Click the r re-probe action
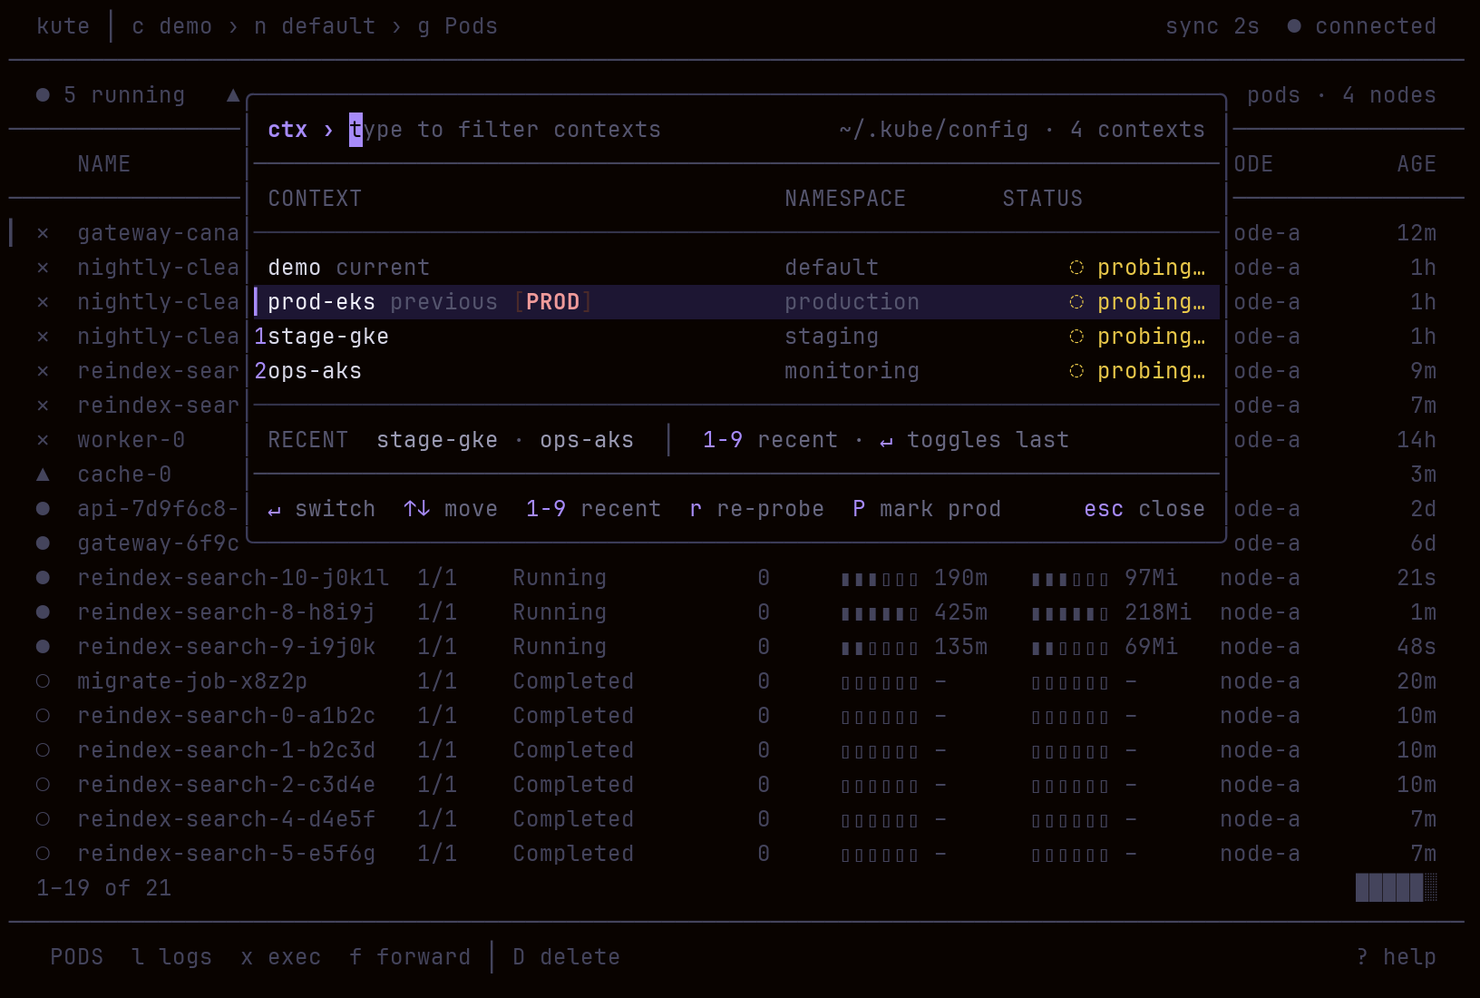 756,509
